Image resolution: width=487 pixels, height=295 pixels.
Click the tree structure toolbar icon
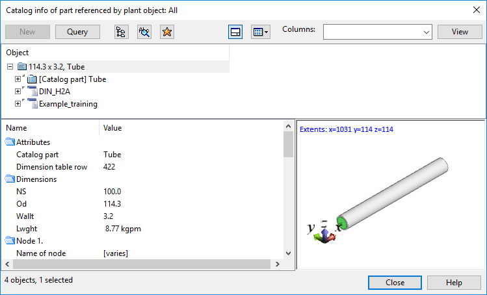tap(120, 32)
